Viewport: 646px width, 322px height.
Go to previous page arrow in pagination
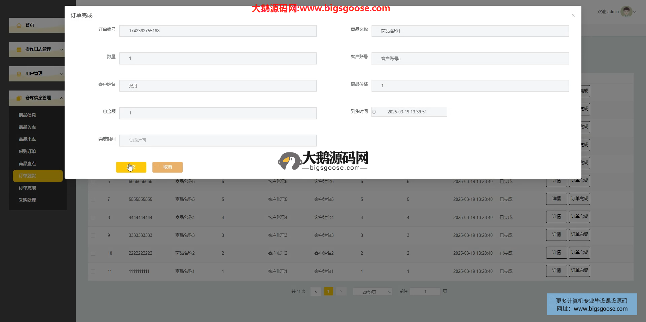pos(315,291)
